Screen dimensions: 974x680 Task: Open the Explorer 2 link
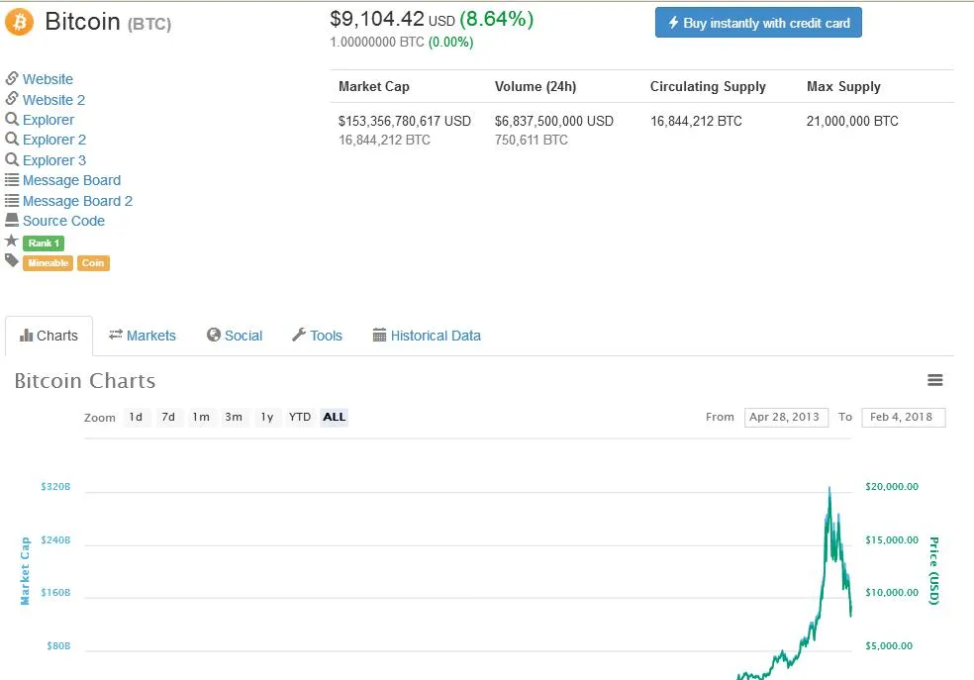point(54,140)
